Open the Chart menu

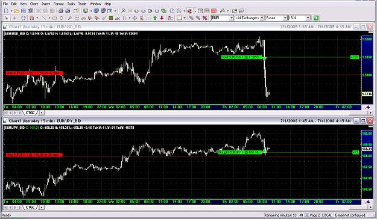tap(34, 4)
